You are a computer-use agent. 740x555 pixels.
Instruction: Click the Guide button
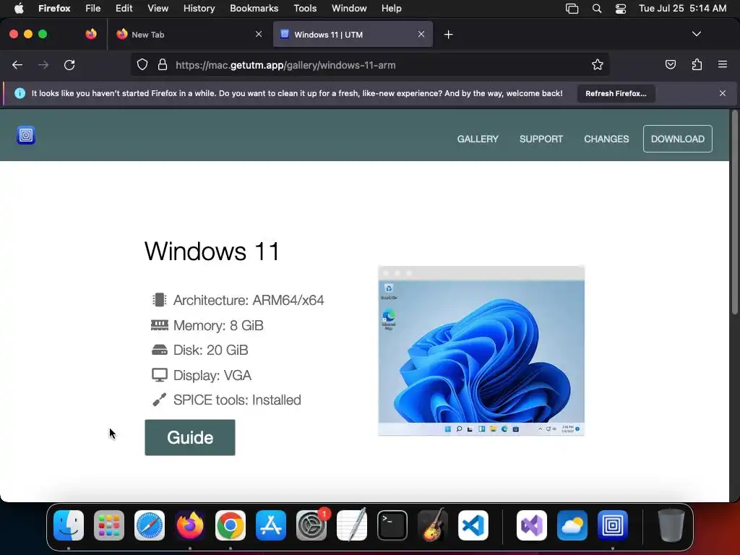pyautogui.click(x=190, y=437)
